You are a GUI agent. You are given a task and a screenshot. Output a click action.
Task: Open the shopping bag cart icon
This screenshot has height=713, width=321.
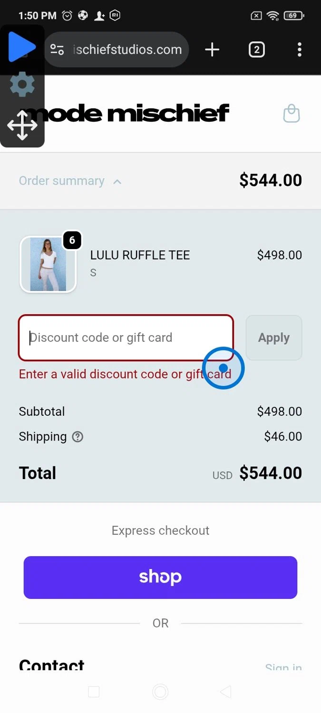[x=292, y=114]
